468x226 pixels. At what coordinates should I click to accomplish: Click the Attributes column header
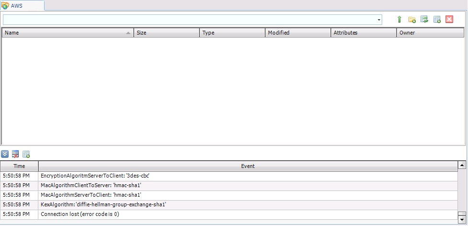[x=363, y=33]
